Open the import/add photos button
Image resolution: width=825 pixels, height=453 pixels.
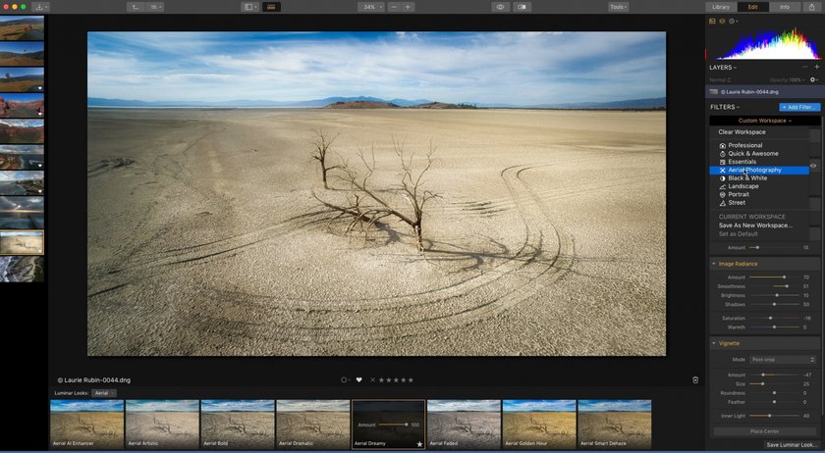(x=40, y=7)
